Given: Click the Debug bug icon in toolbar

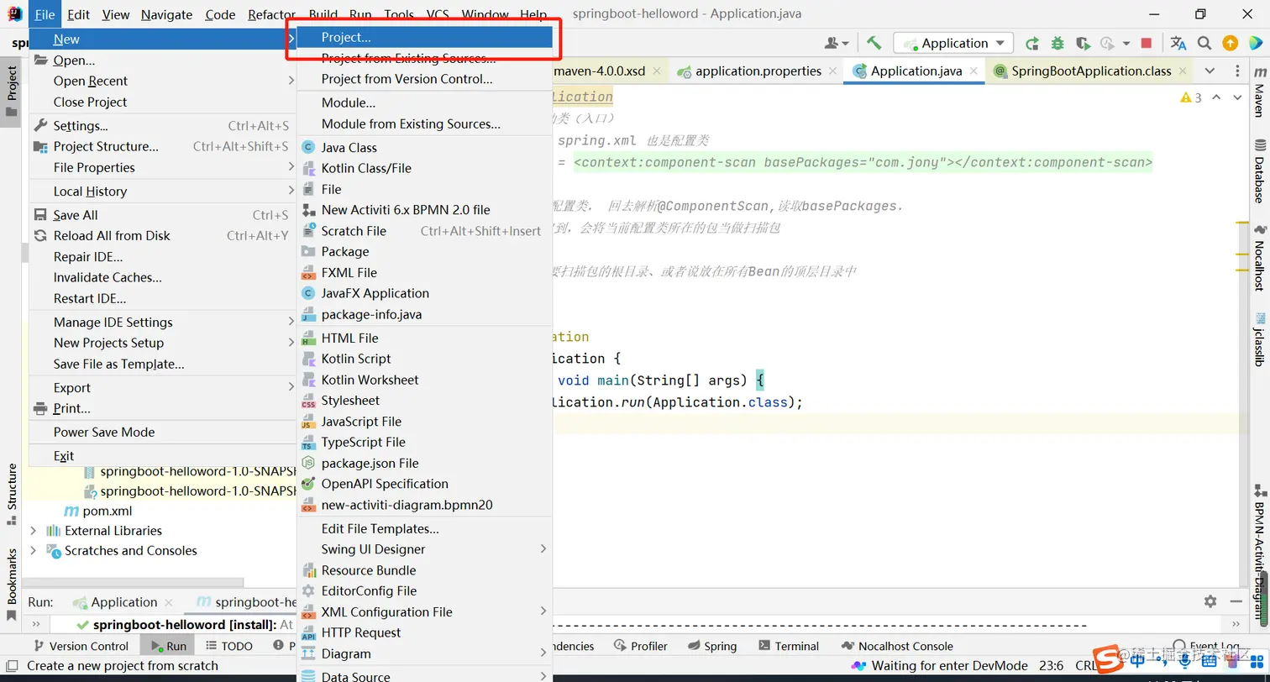Looking at the screenshot, I should coord(1057,43).
